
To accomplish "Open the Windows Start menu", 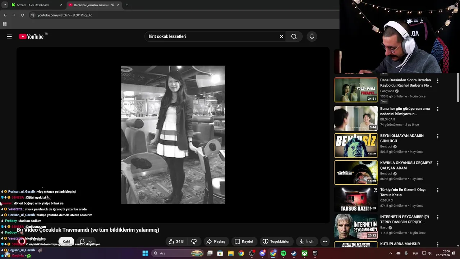I will coord(145,253).
